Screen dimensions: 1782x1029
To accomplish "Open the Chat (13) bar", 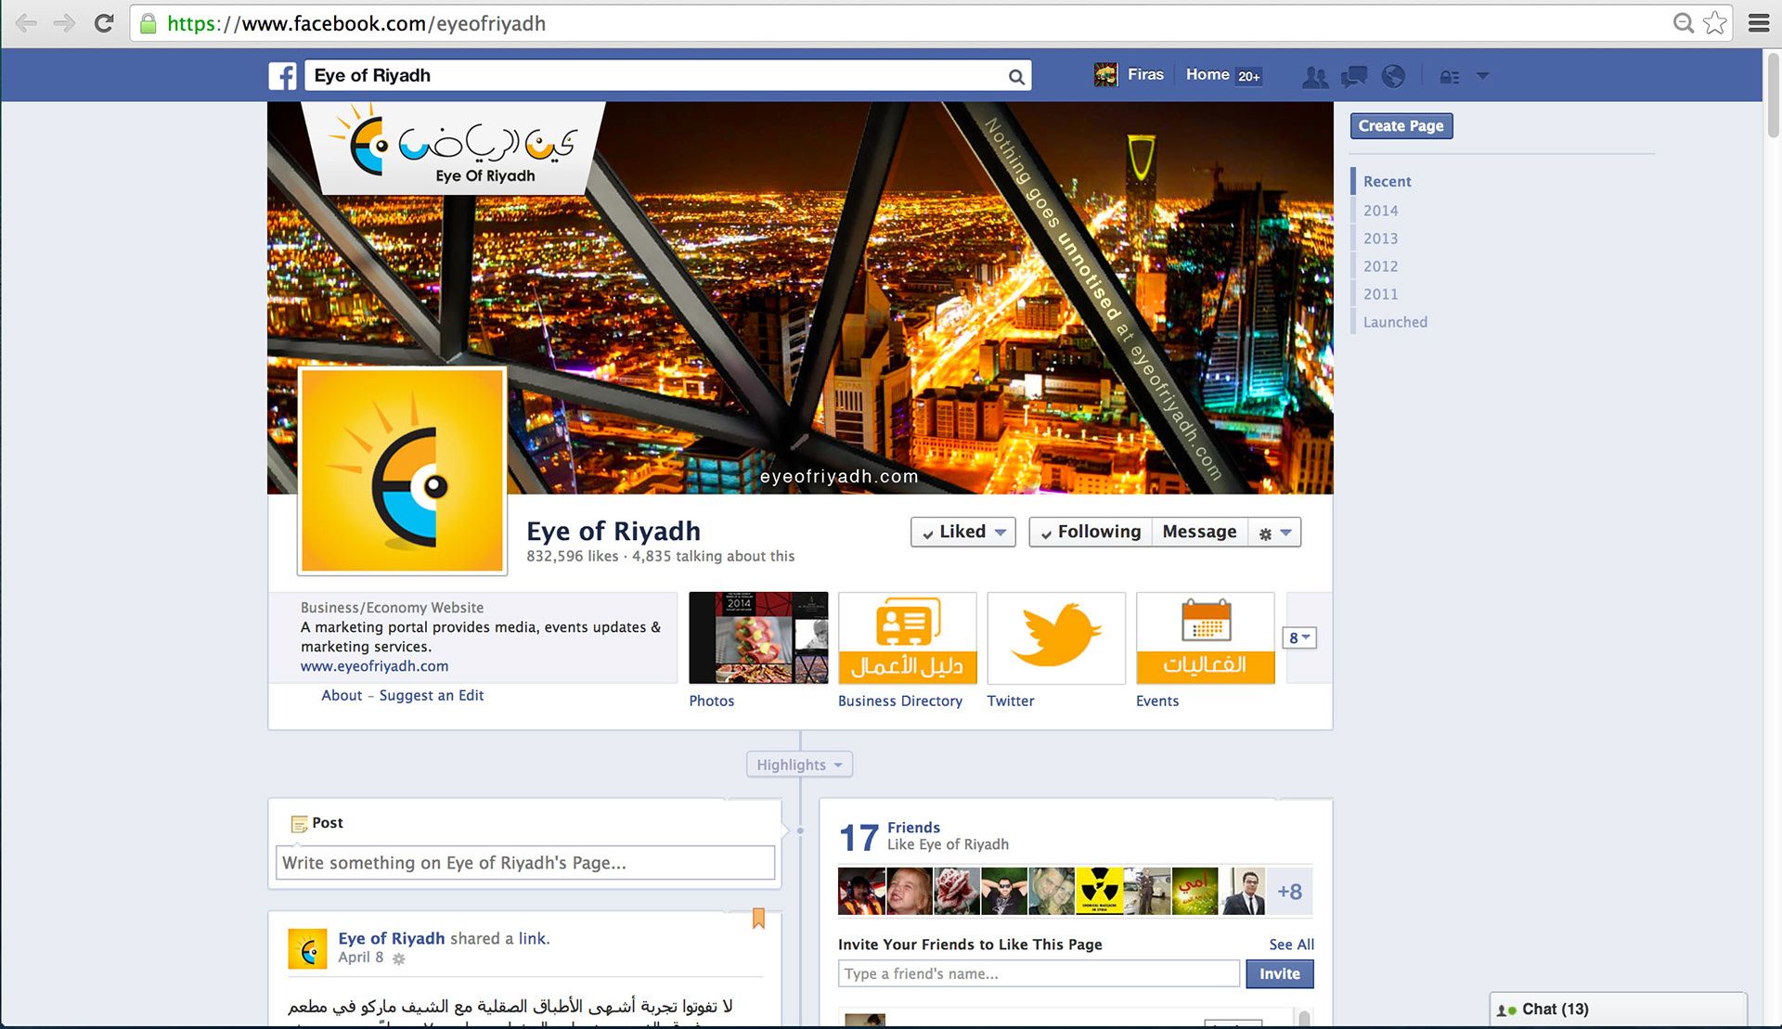I will point(1618,1010).
